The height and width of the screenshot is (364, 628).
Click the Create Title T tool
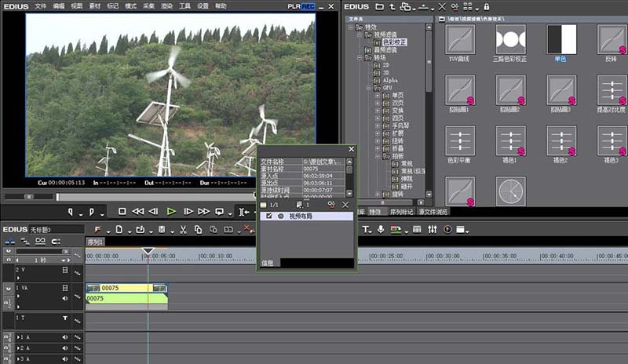pyautogui.click(x=365, y=229)
